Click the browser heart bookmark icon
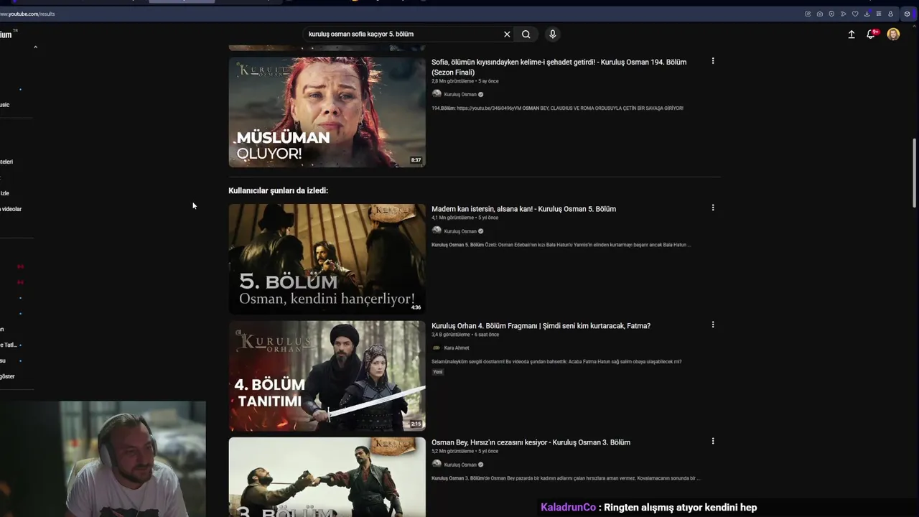919x517 pixels. click(x=855, y=14)
